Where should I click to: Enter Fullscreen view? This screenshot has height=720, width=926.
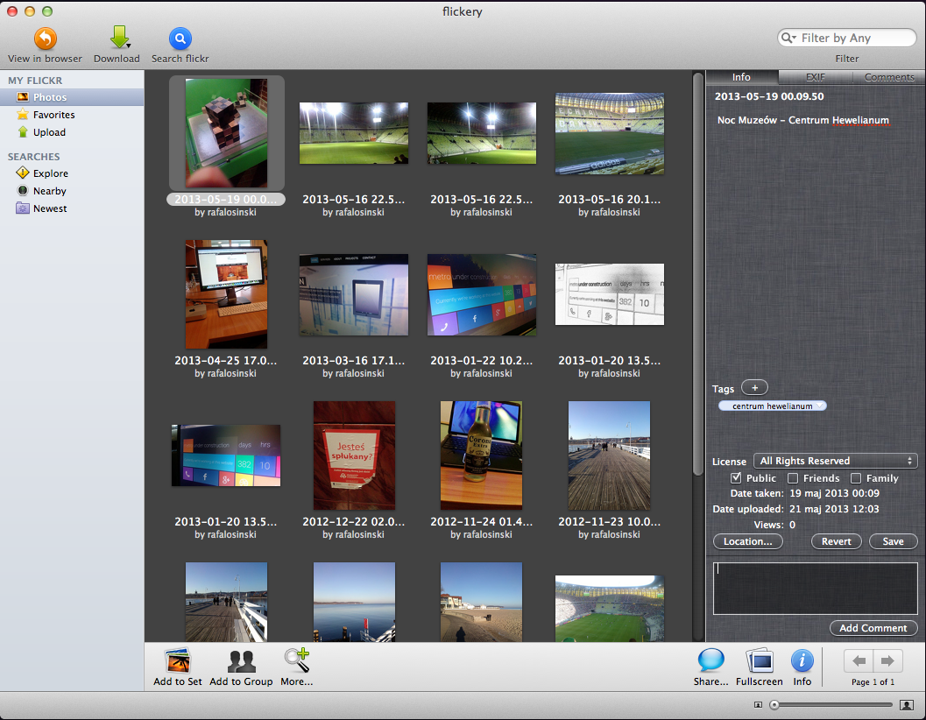759,660
